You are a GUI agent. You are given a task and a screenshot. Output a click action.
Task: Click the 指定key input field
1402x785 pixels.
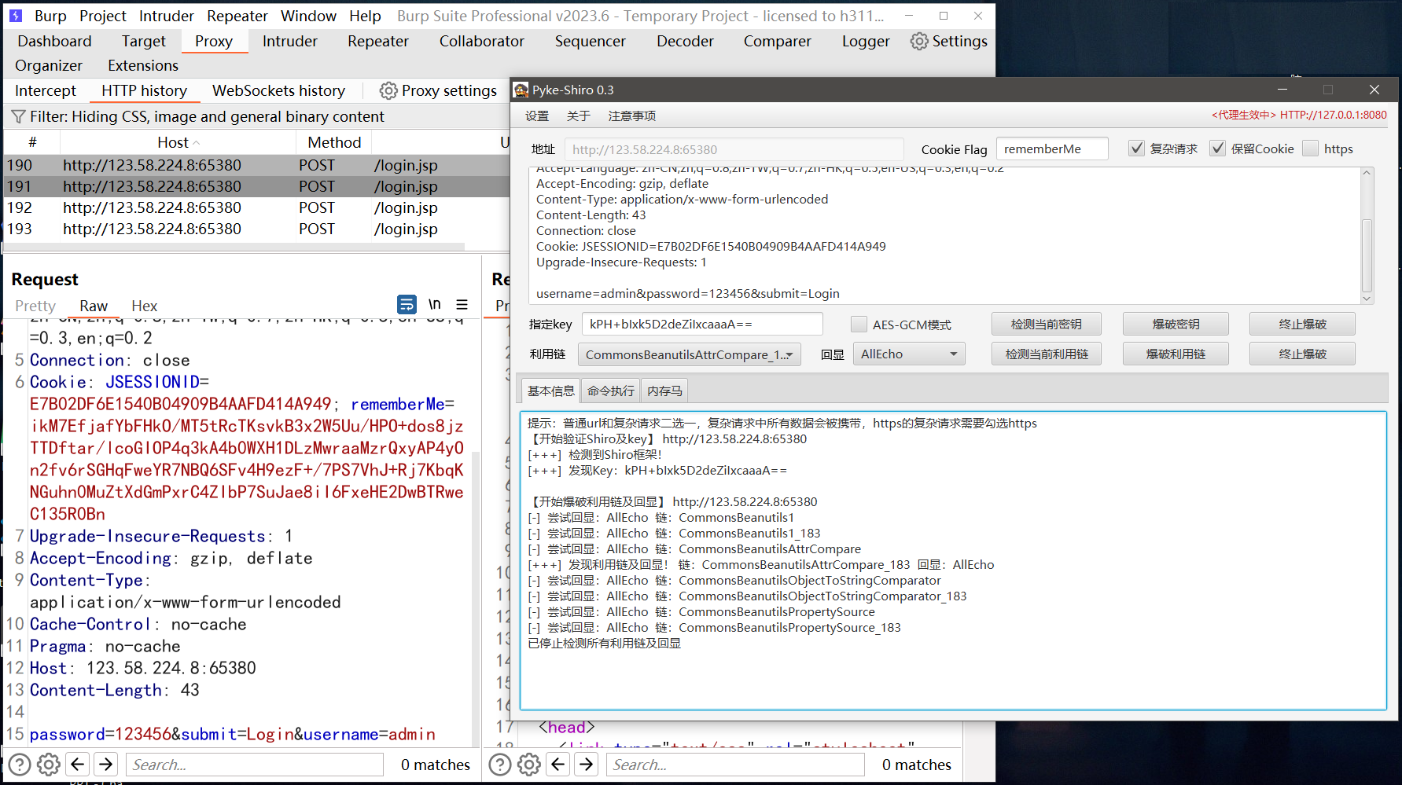(702, 325)
